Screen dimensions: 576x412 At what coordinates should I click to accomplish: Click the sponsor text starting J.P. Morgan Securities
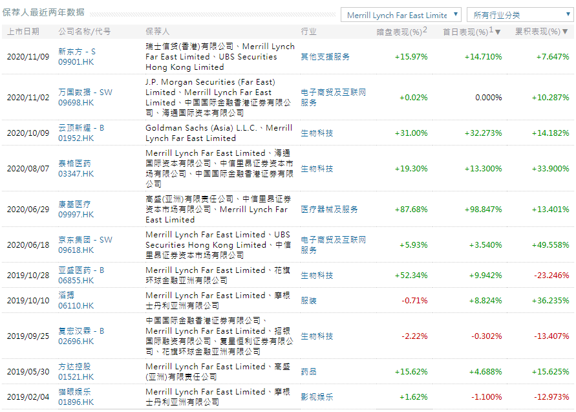click(x=219, y=98)
